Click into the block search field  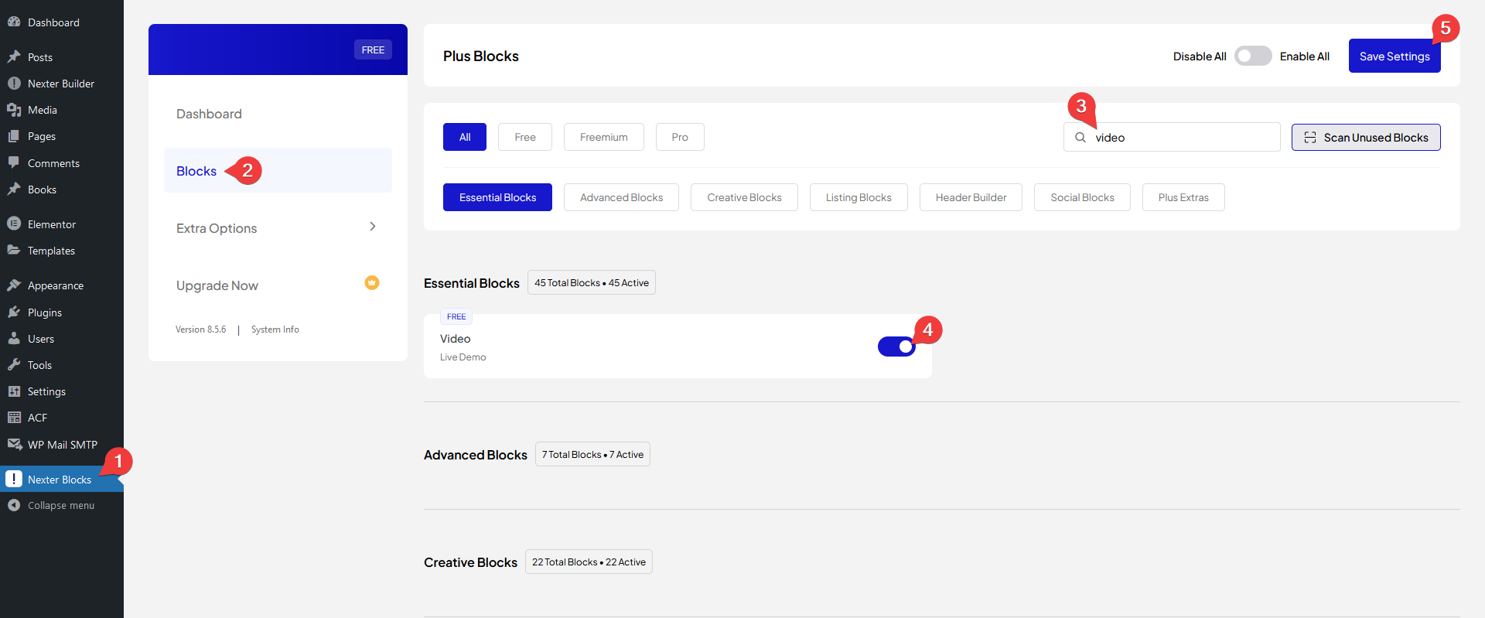(1182, 138)
